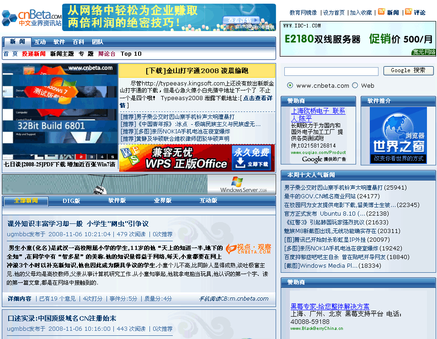
Task: Open the 手机阅读CB:m.cnbeta.com link
Action: tap(234, 299)
